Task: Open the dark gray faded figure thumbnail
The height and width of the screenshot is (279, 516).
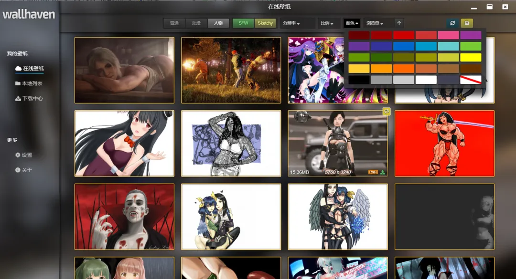Action: tap(444, 217)
